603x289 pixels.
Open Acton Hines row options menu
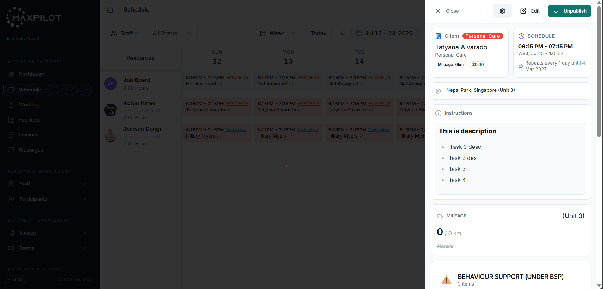tap(174, 110)
